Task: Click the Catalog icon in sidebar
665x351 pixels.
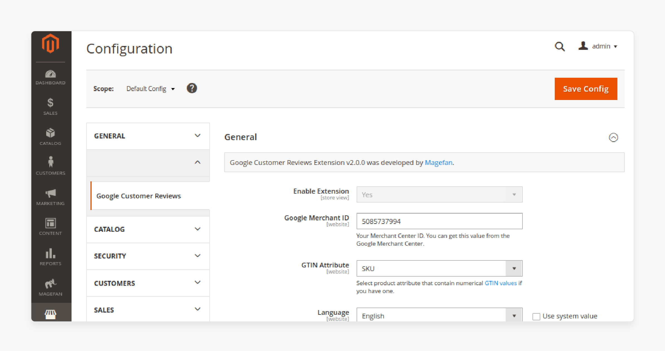Action: pyautogui.click(x=50, y=136)
